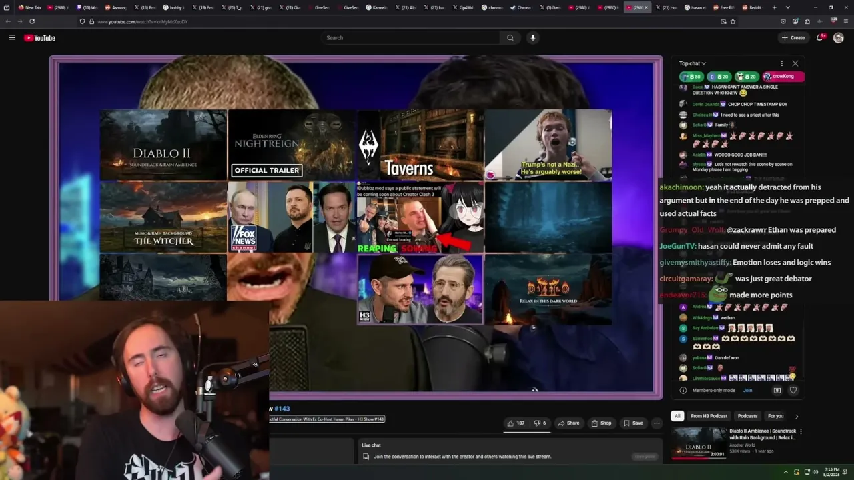Open live chat options menu
This screenshot has width=854, height=480.
(781, 63)
